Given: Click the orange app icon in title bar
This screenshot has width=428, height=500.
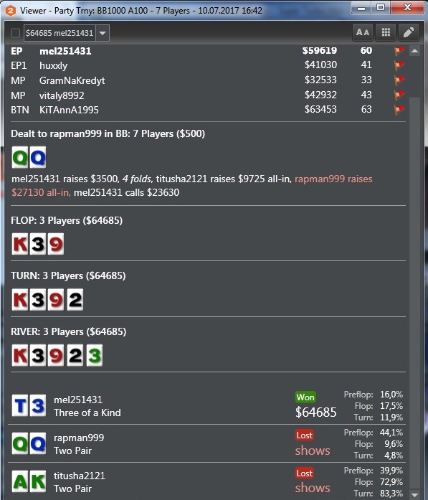Looking at the screenshot, I should tap(11, 11).
